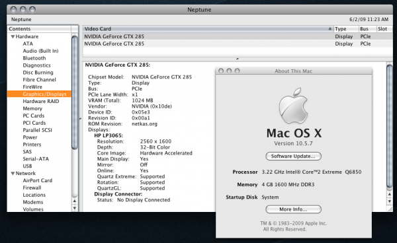Toggle Video Card sort direction arrow
Viewport: 397px width, 243px height.
pyautogui.click(x=330, y=29)
